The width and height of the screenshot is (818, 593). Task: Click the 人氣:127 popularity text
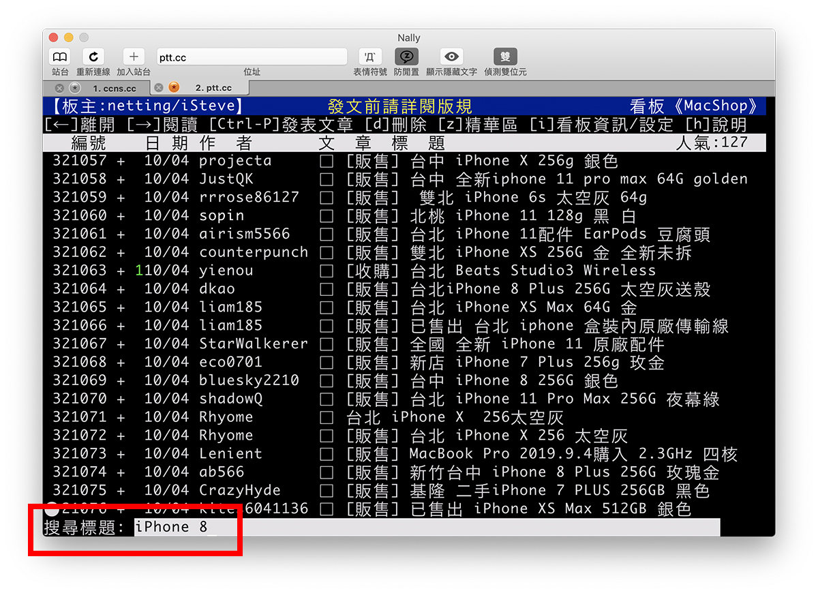tap(712, 142)
